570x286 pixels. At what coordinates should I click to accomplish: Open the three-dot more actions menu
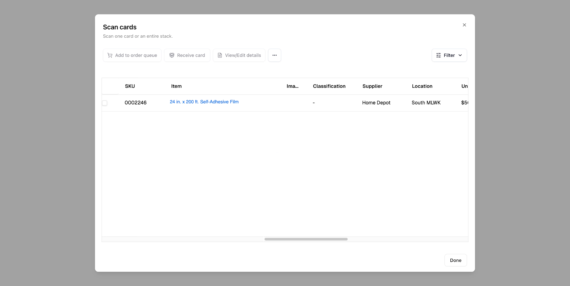point(275,55)
